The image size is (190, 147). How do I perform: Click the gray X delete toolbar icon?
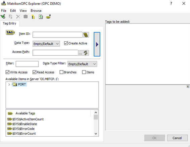[18, 16]
